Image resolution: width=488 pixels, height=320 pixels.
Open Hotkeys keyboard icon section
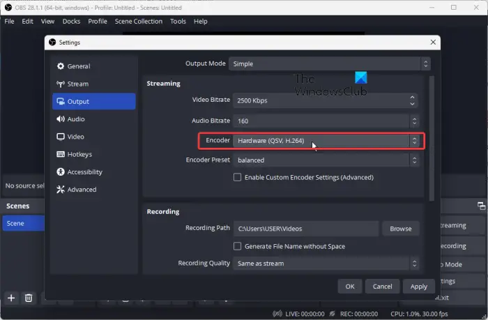(61, 154)
